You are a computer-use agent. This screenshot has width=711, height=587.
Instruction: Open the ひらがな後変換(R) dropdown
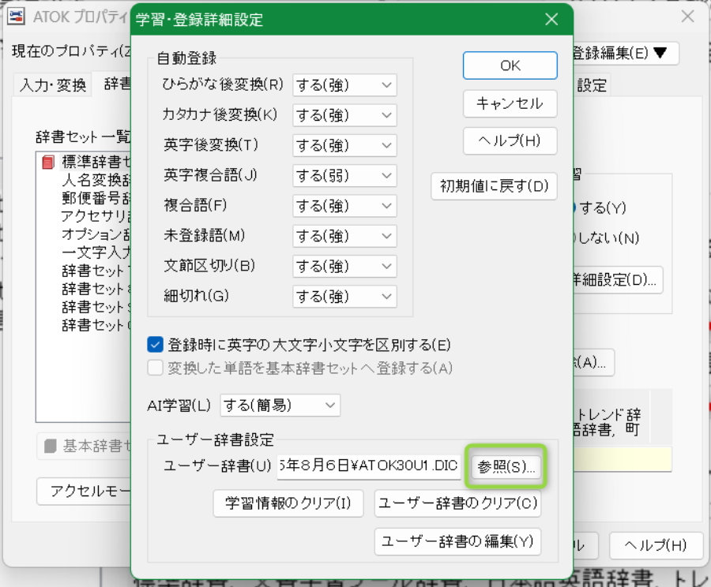pyautogui.click(x=344, y=85)
